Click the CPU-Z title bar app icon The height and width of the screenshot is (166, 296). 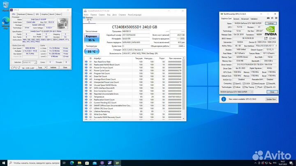pos(12,10)
